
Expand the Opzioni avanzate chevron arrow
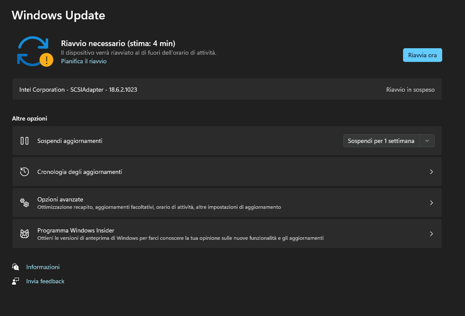[x=431, y=203]
